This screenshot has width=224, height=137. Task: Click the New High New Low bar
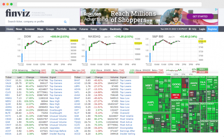click(68, 72)
